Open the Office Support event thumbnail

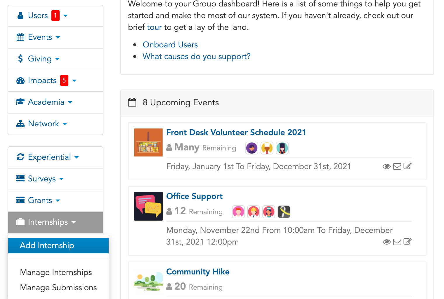(x=148, y=206)
